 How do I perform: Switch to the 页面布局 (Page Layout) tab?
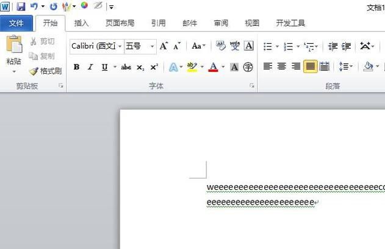pyautogui.click(x=120, y=23)
